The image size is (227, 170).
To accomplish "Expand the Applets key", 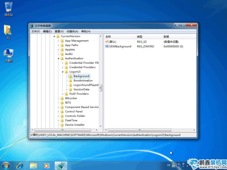I will point(58,50).
